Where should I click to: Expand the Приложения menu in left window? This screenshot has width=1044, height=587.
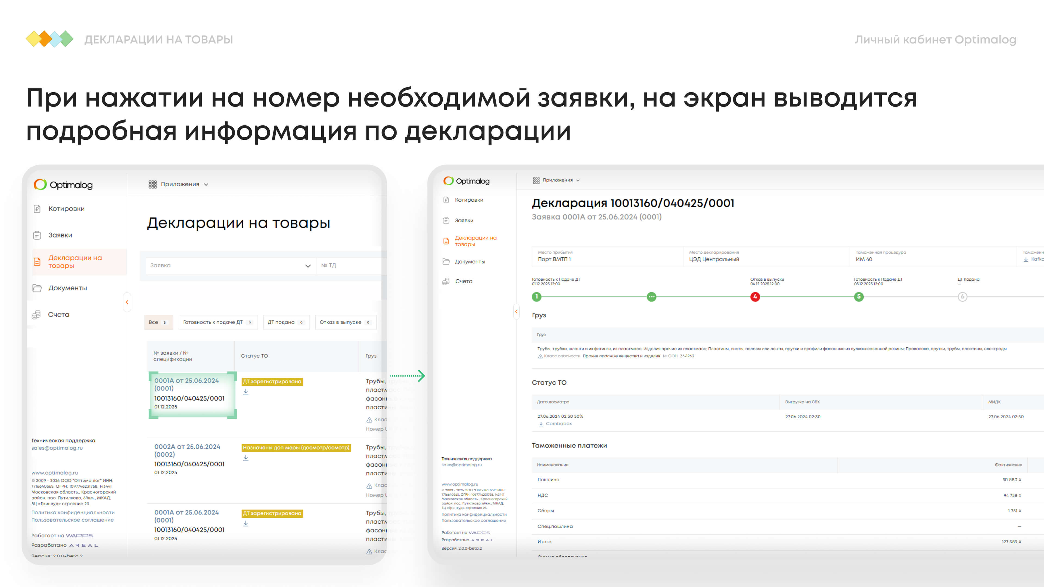click(179, 184)
